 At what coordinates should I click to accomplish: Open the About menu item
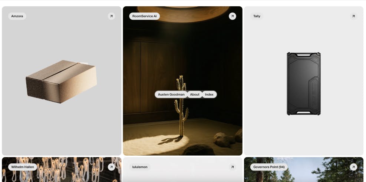pos(195,95)
